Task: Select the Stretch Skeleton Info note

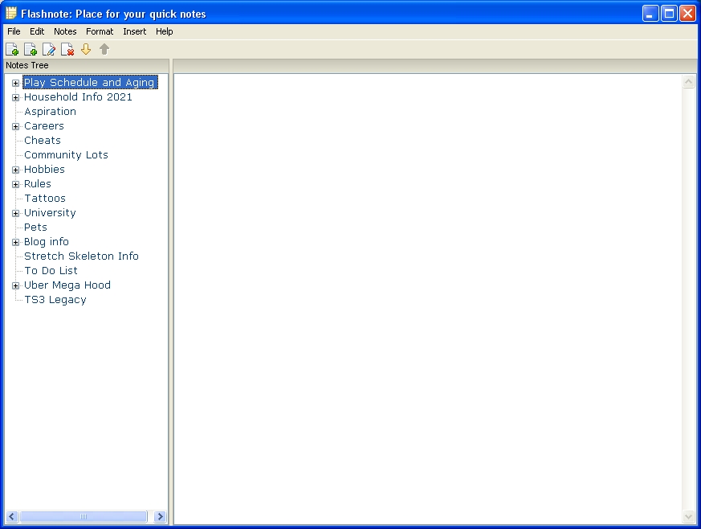Action: coord(81,256)
